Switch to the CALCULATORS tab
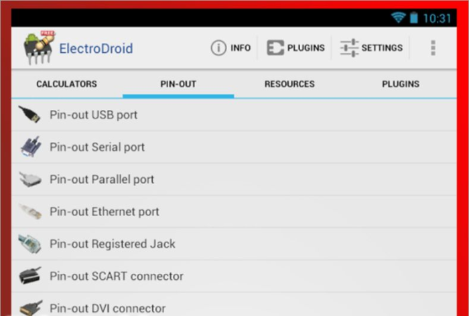Image resolution: width=469 pixels, height=316 pixels. click(67, 84)
